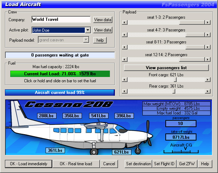Increase seat 4-7 passengers with right arrow
Image resolution: width=218 pixels, height=173 pixels.
click(x=208, y=35)
